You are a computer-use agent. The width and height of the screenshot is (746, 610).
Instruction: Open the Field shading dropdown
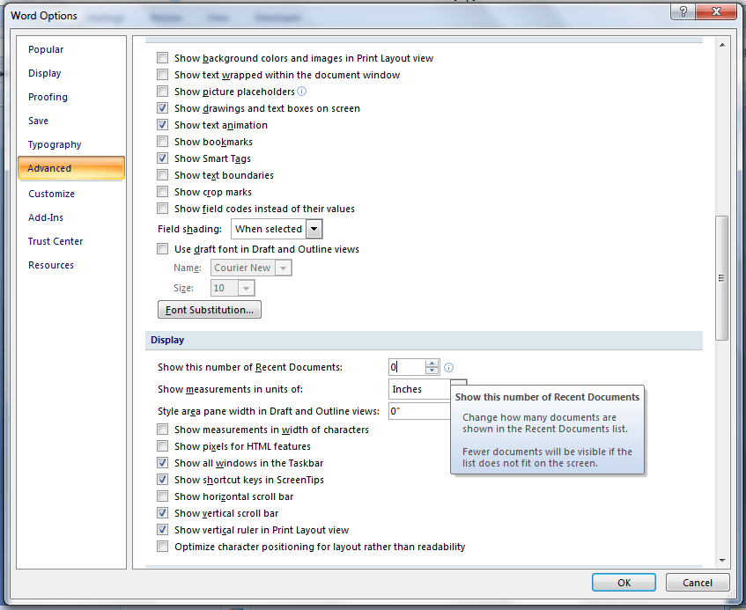click(314, 229)
